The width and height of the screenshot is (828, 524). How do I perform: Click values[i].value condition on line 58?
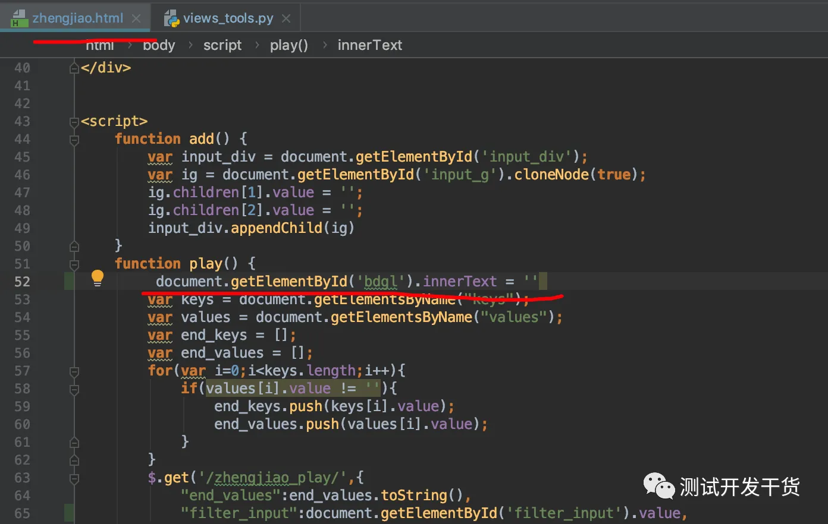[268, 389]
